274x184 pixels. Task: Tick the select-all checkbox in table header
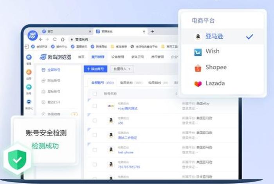click(x=94, y=94)
